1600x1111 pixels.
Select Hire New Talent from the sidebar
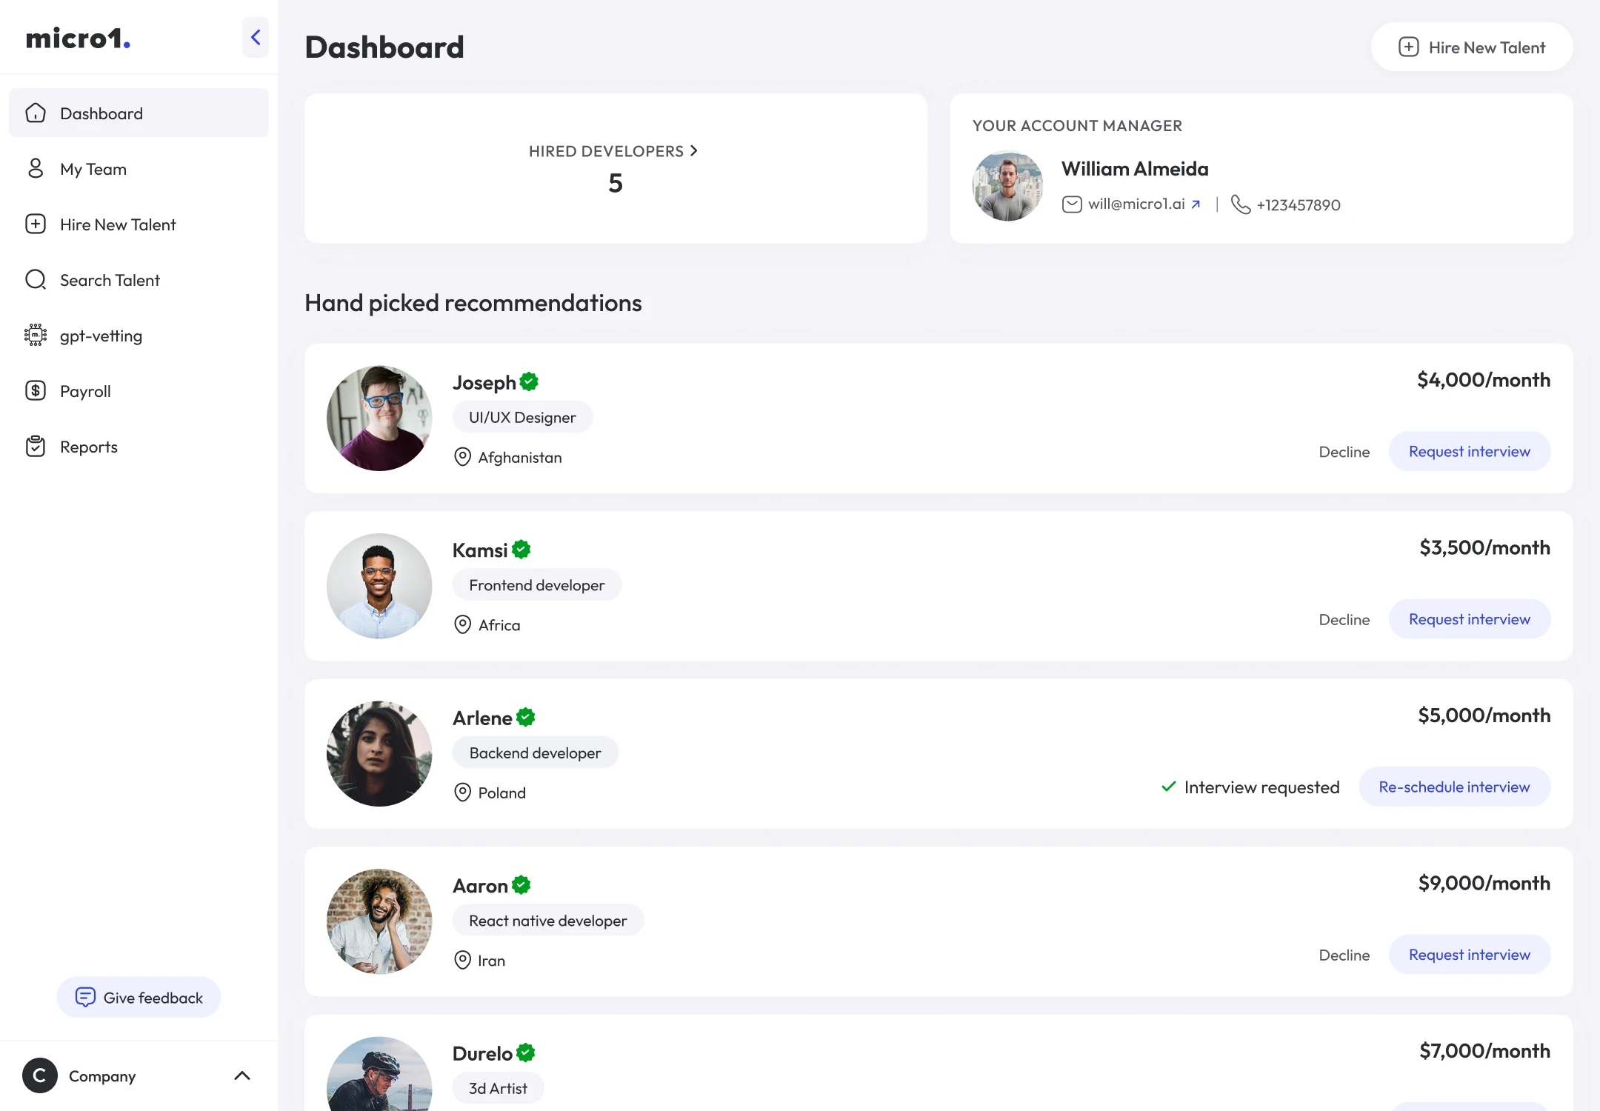[118, 224]
